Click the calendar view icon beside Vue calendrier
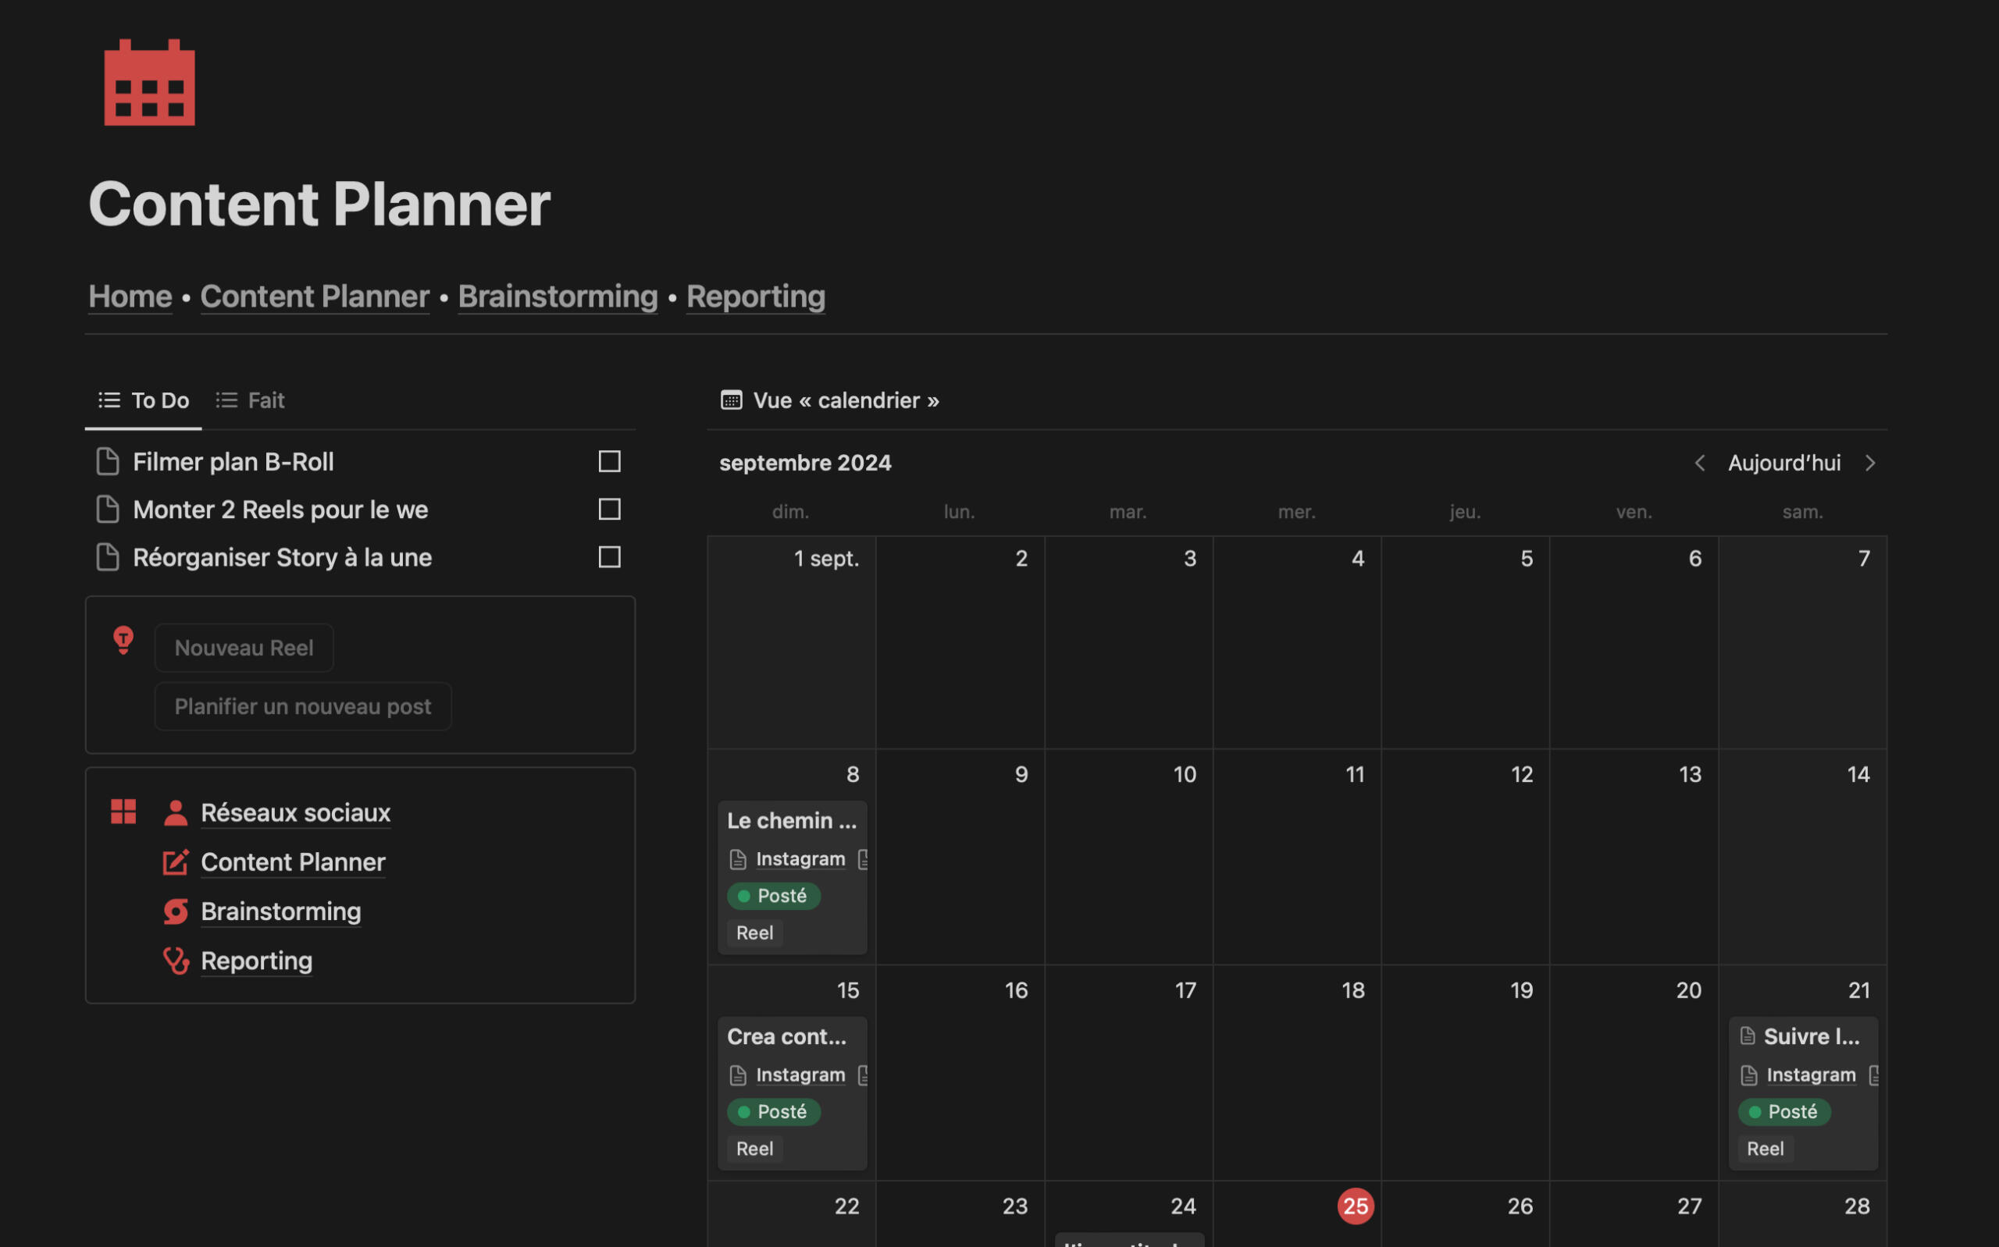This screenshot has width=1999, height=1247. click(731, 401)
